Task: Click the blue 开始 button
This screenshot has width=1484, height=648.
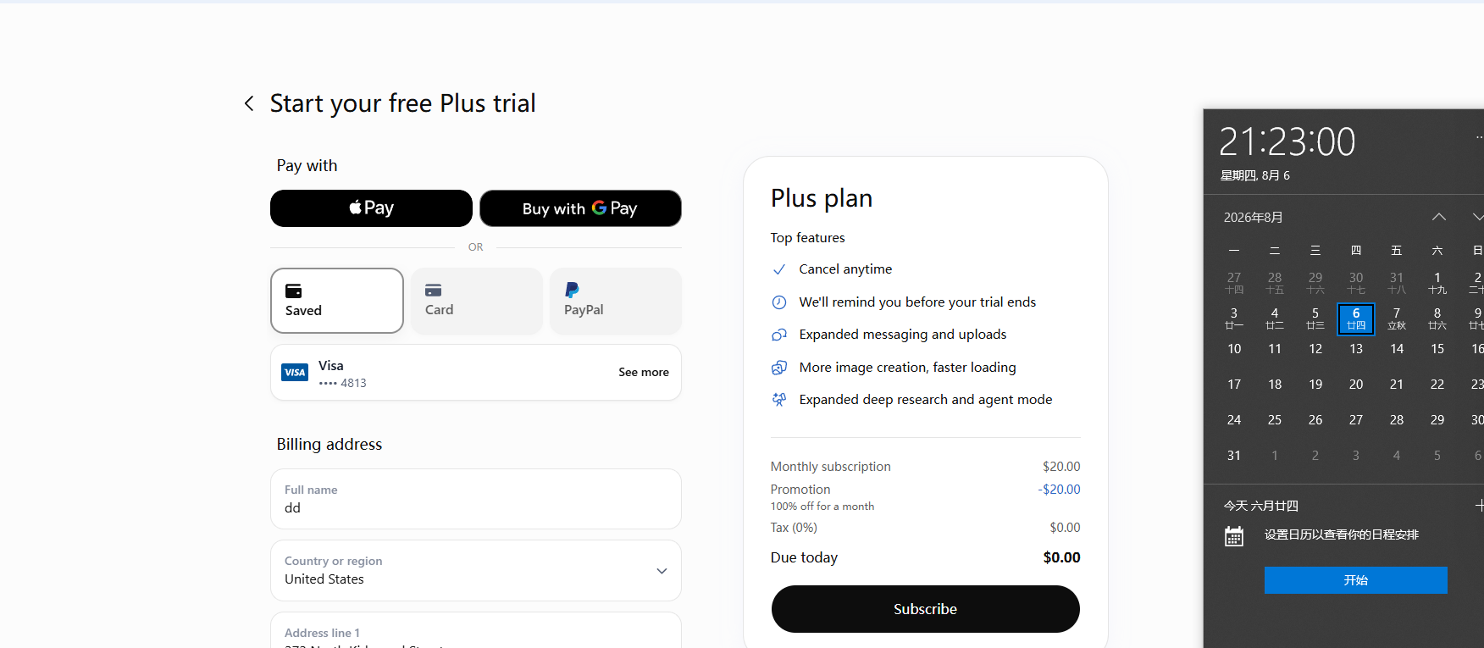Action: (x=1356, y=580)
